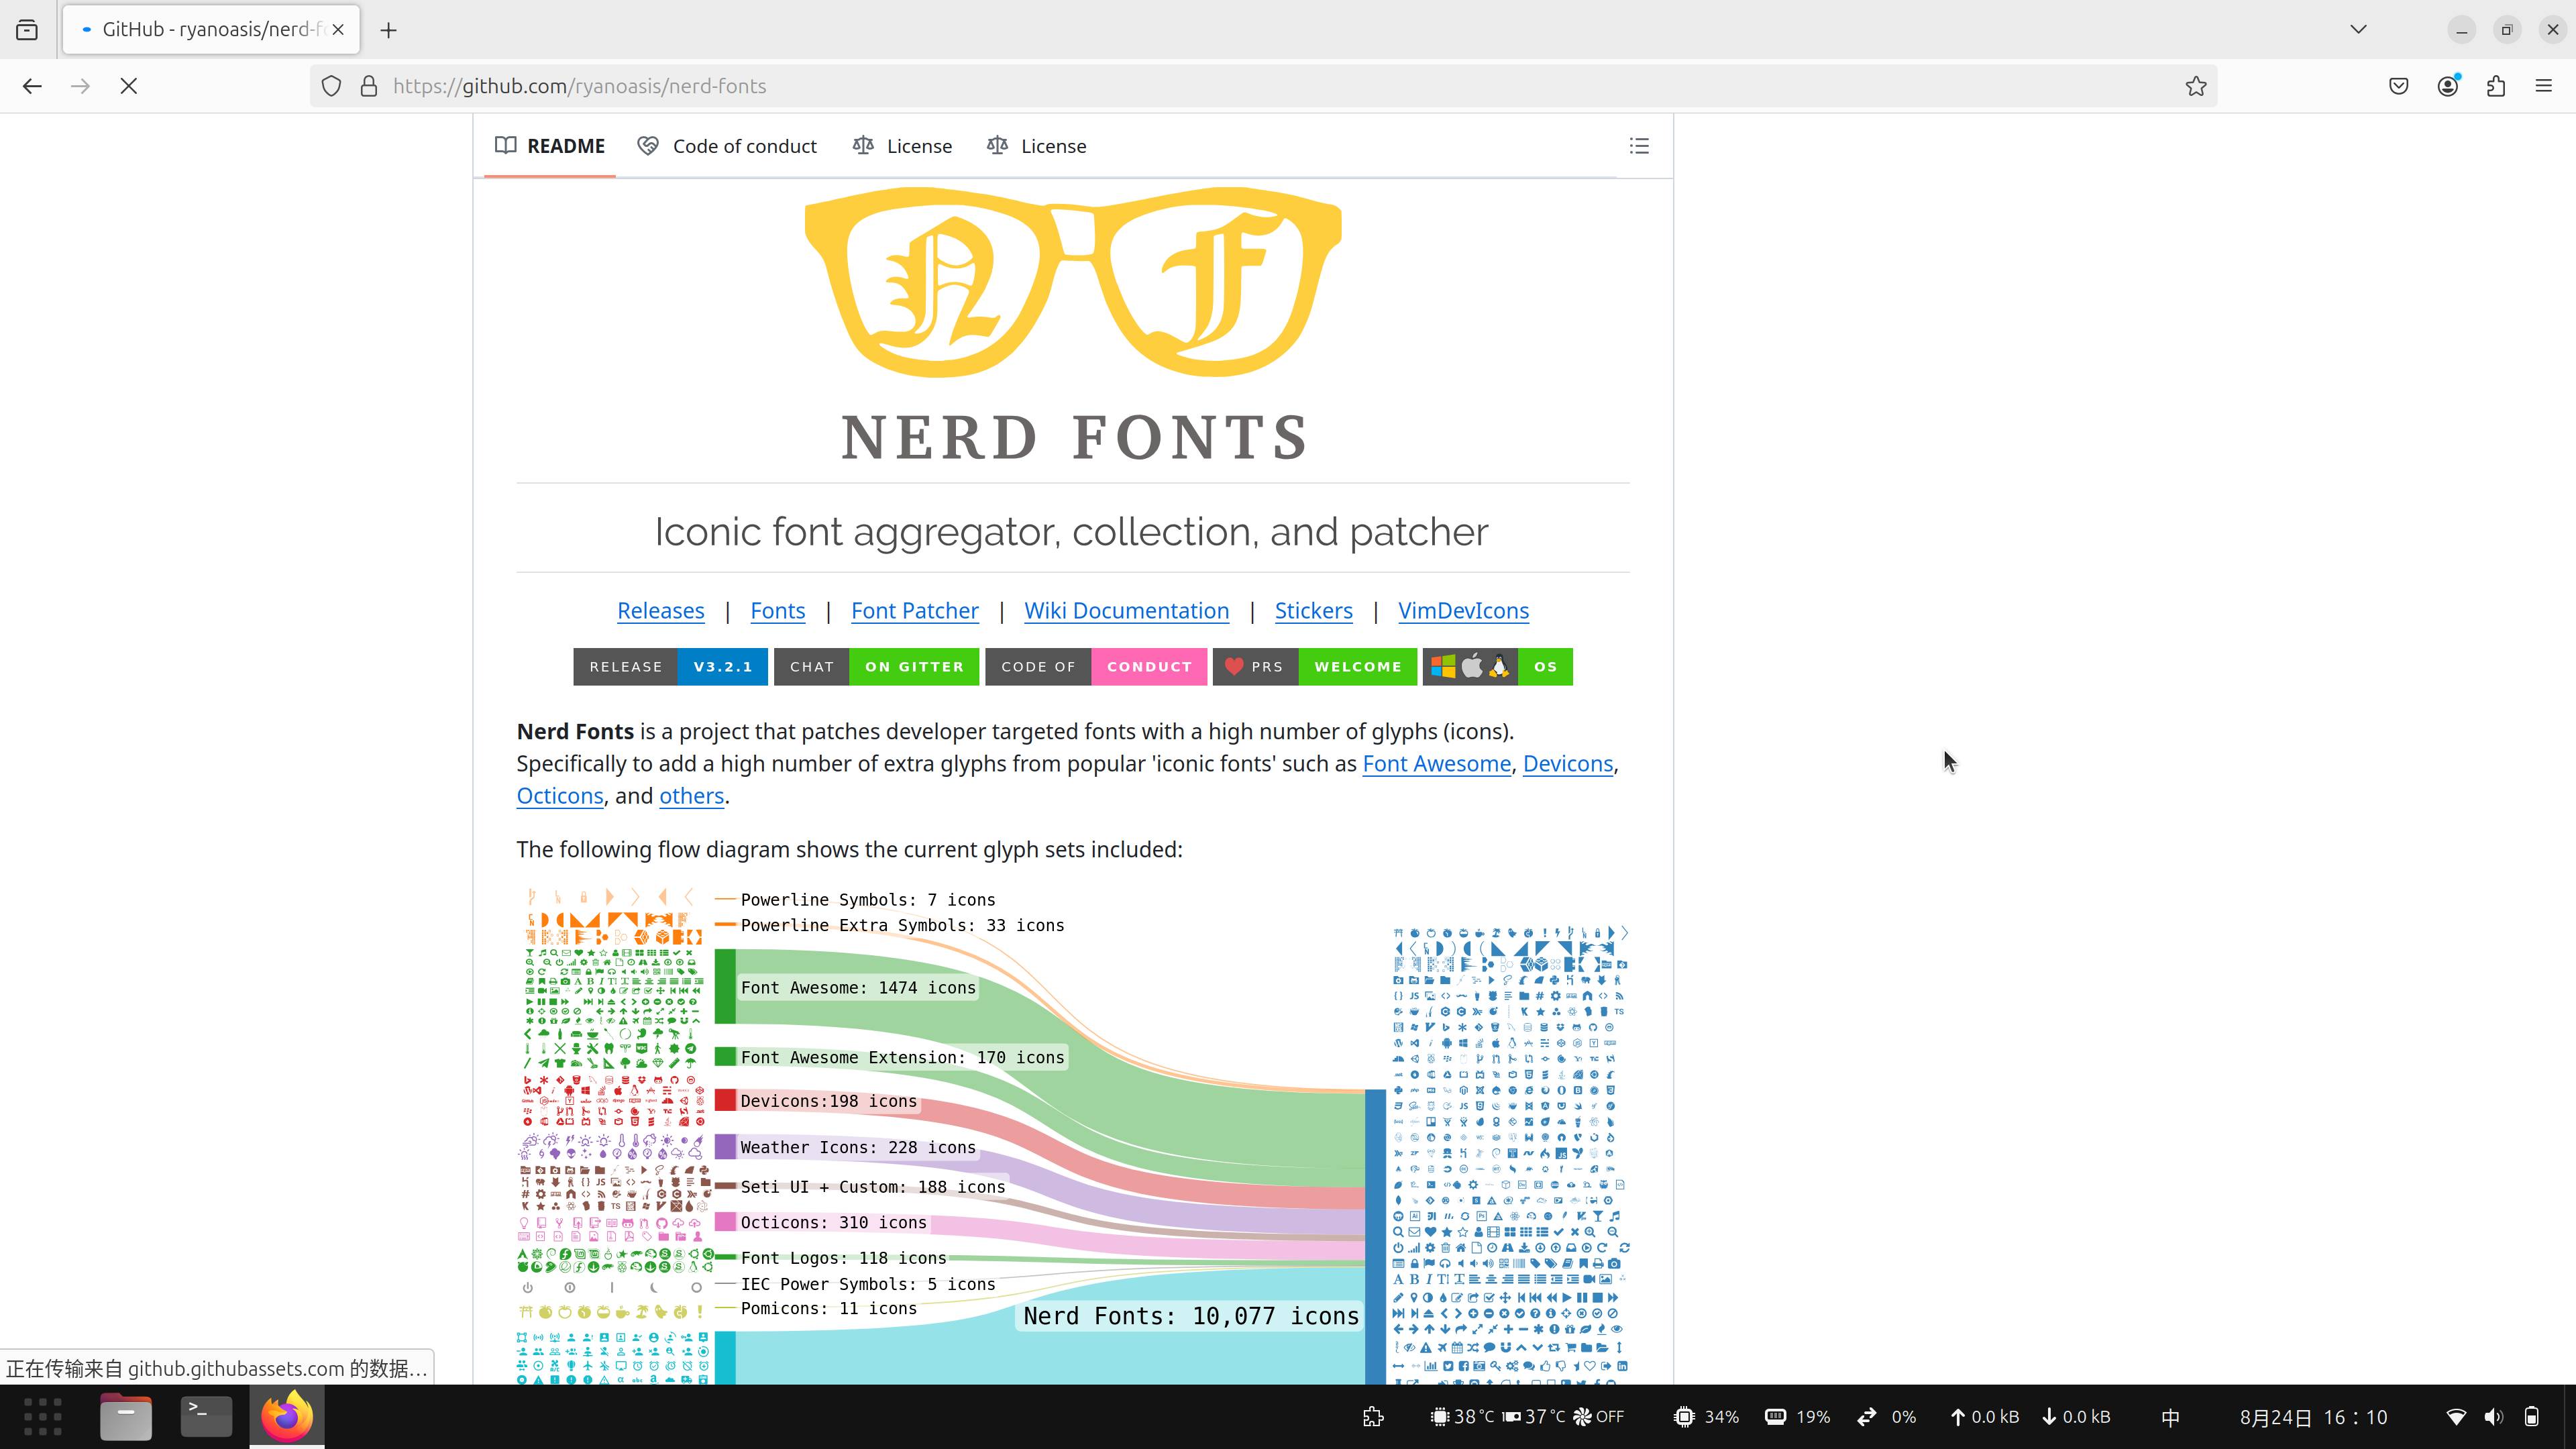2576x1449 pixels.
Task: Click the tracking protection shield icon
Action: [332, 86]
